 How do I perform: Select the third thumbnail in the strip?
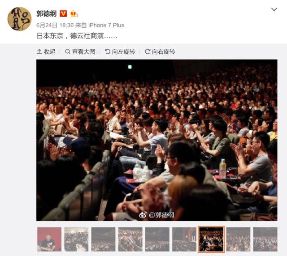pos(104,239)
